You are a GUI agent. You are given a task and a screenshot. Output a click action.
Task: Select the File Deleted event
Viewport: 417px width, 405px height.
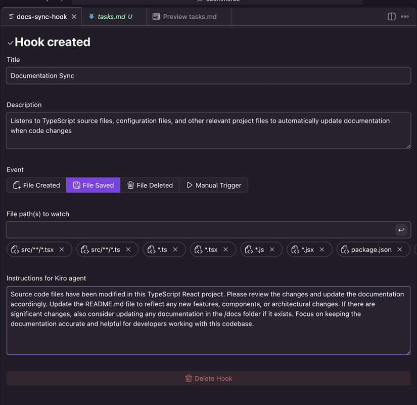click(150, 185)
